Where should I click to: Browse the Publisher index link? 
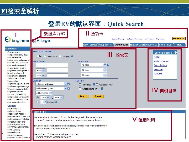point(158,74)
